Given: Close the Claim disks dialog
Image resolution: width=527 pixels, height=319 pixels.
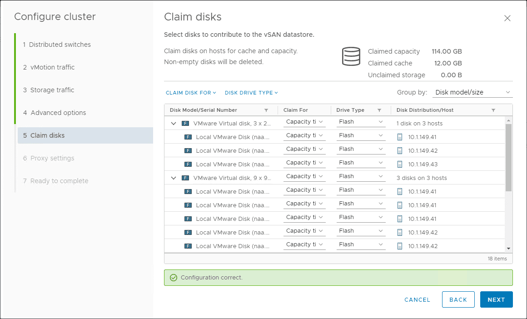Looking at the screenshot, I should coord(507,18).
